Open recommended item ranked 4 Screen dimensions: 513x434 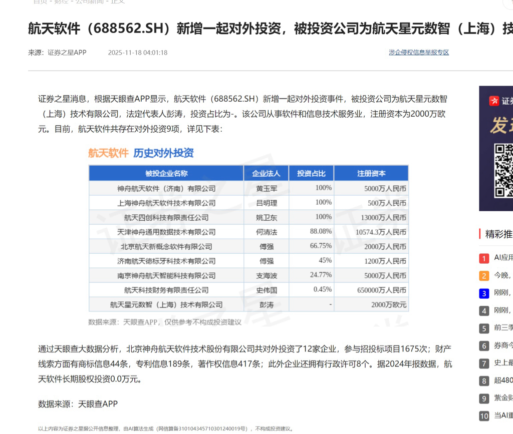(x=503, y=310)
